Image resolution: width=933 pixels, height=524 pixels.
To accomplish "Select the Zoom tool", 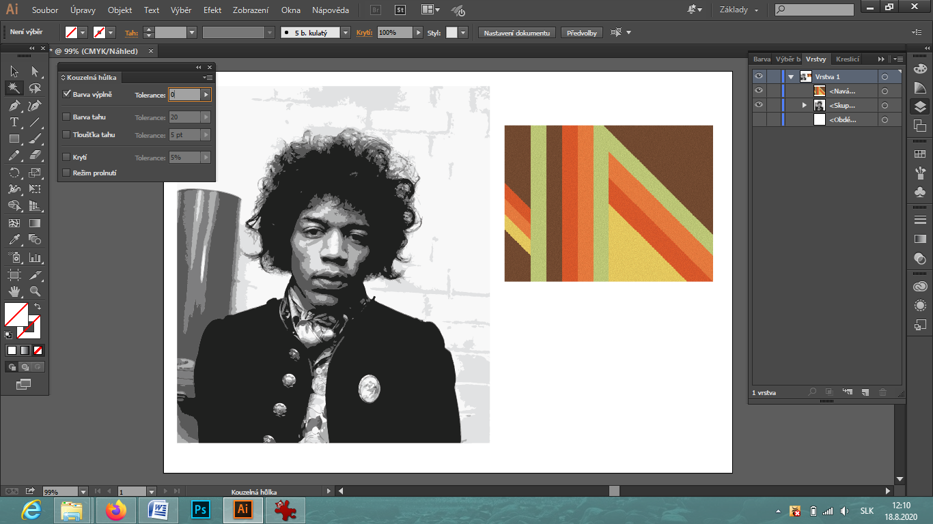I will click(36, 291).
